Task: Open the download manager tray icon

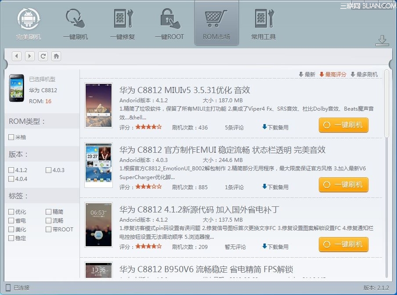Action: click(x=382, y=40)
